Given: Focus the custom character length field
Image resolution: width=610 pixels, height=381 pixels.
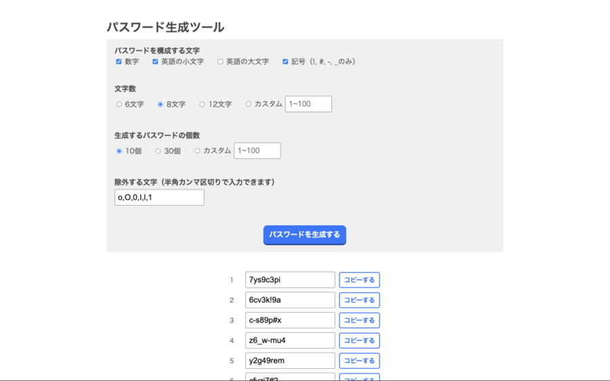Looking at the screenshot, I should [308, 104].
